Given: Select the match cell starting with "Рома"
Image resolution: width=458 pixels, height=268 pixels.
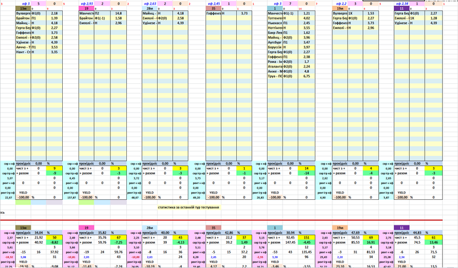Looking at the screenshot, I should click(x=275, y=62).
